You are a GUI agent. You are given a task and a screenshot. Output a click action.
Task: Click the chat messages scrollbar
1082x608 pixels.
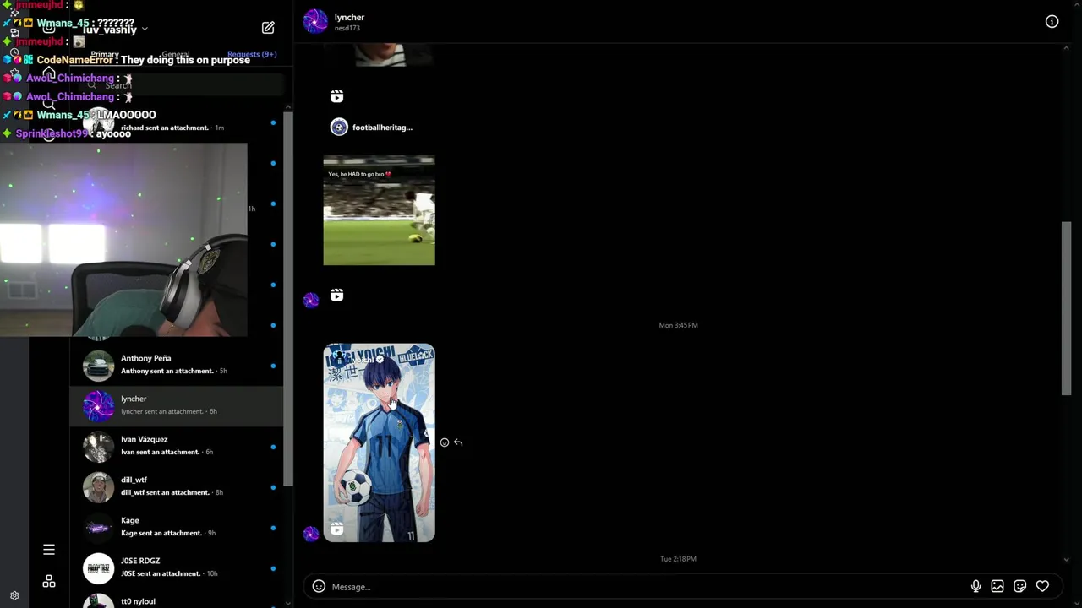[x=1066, y=307]
